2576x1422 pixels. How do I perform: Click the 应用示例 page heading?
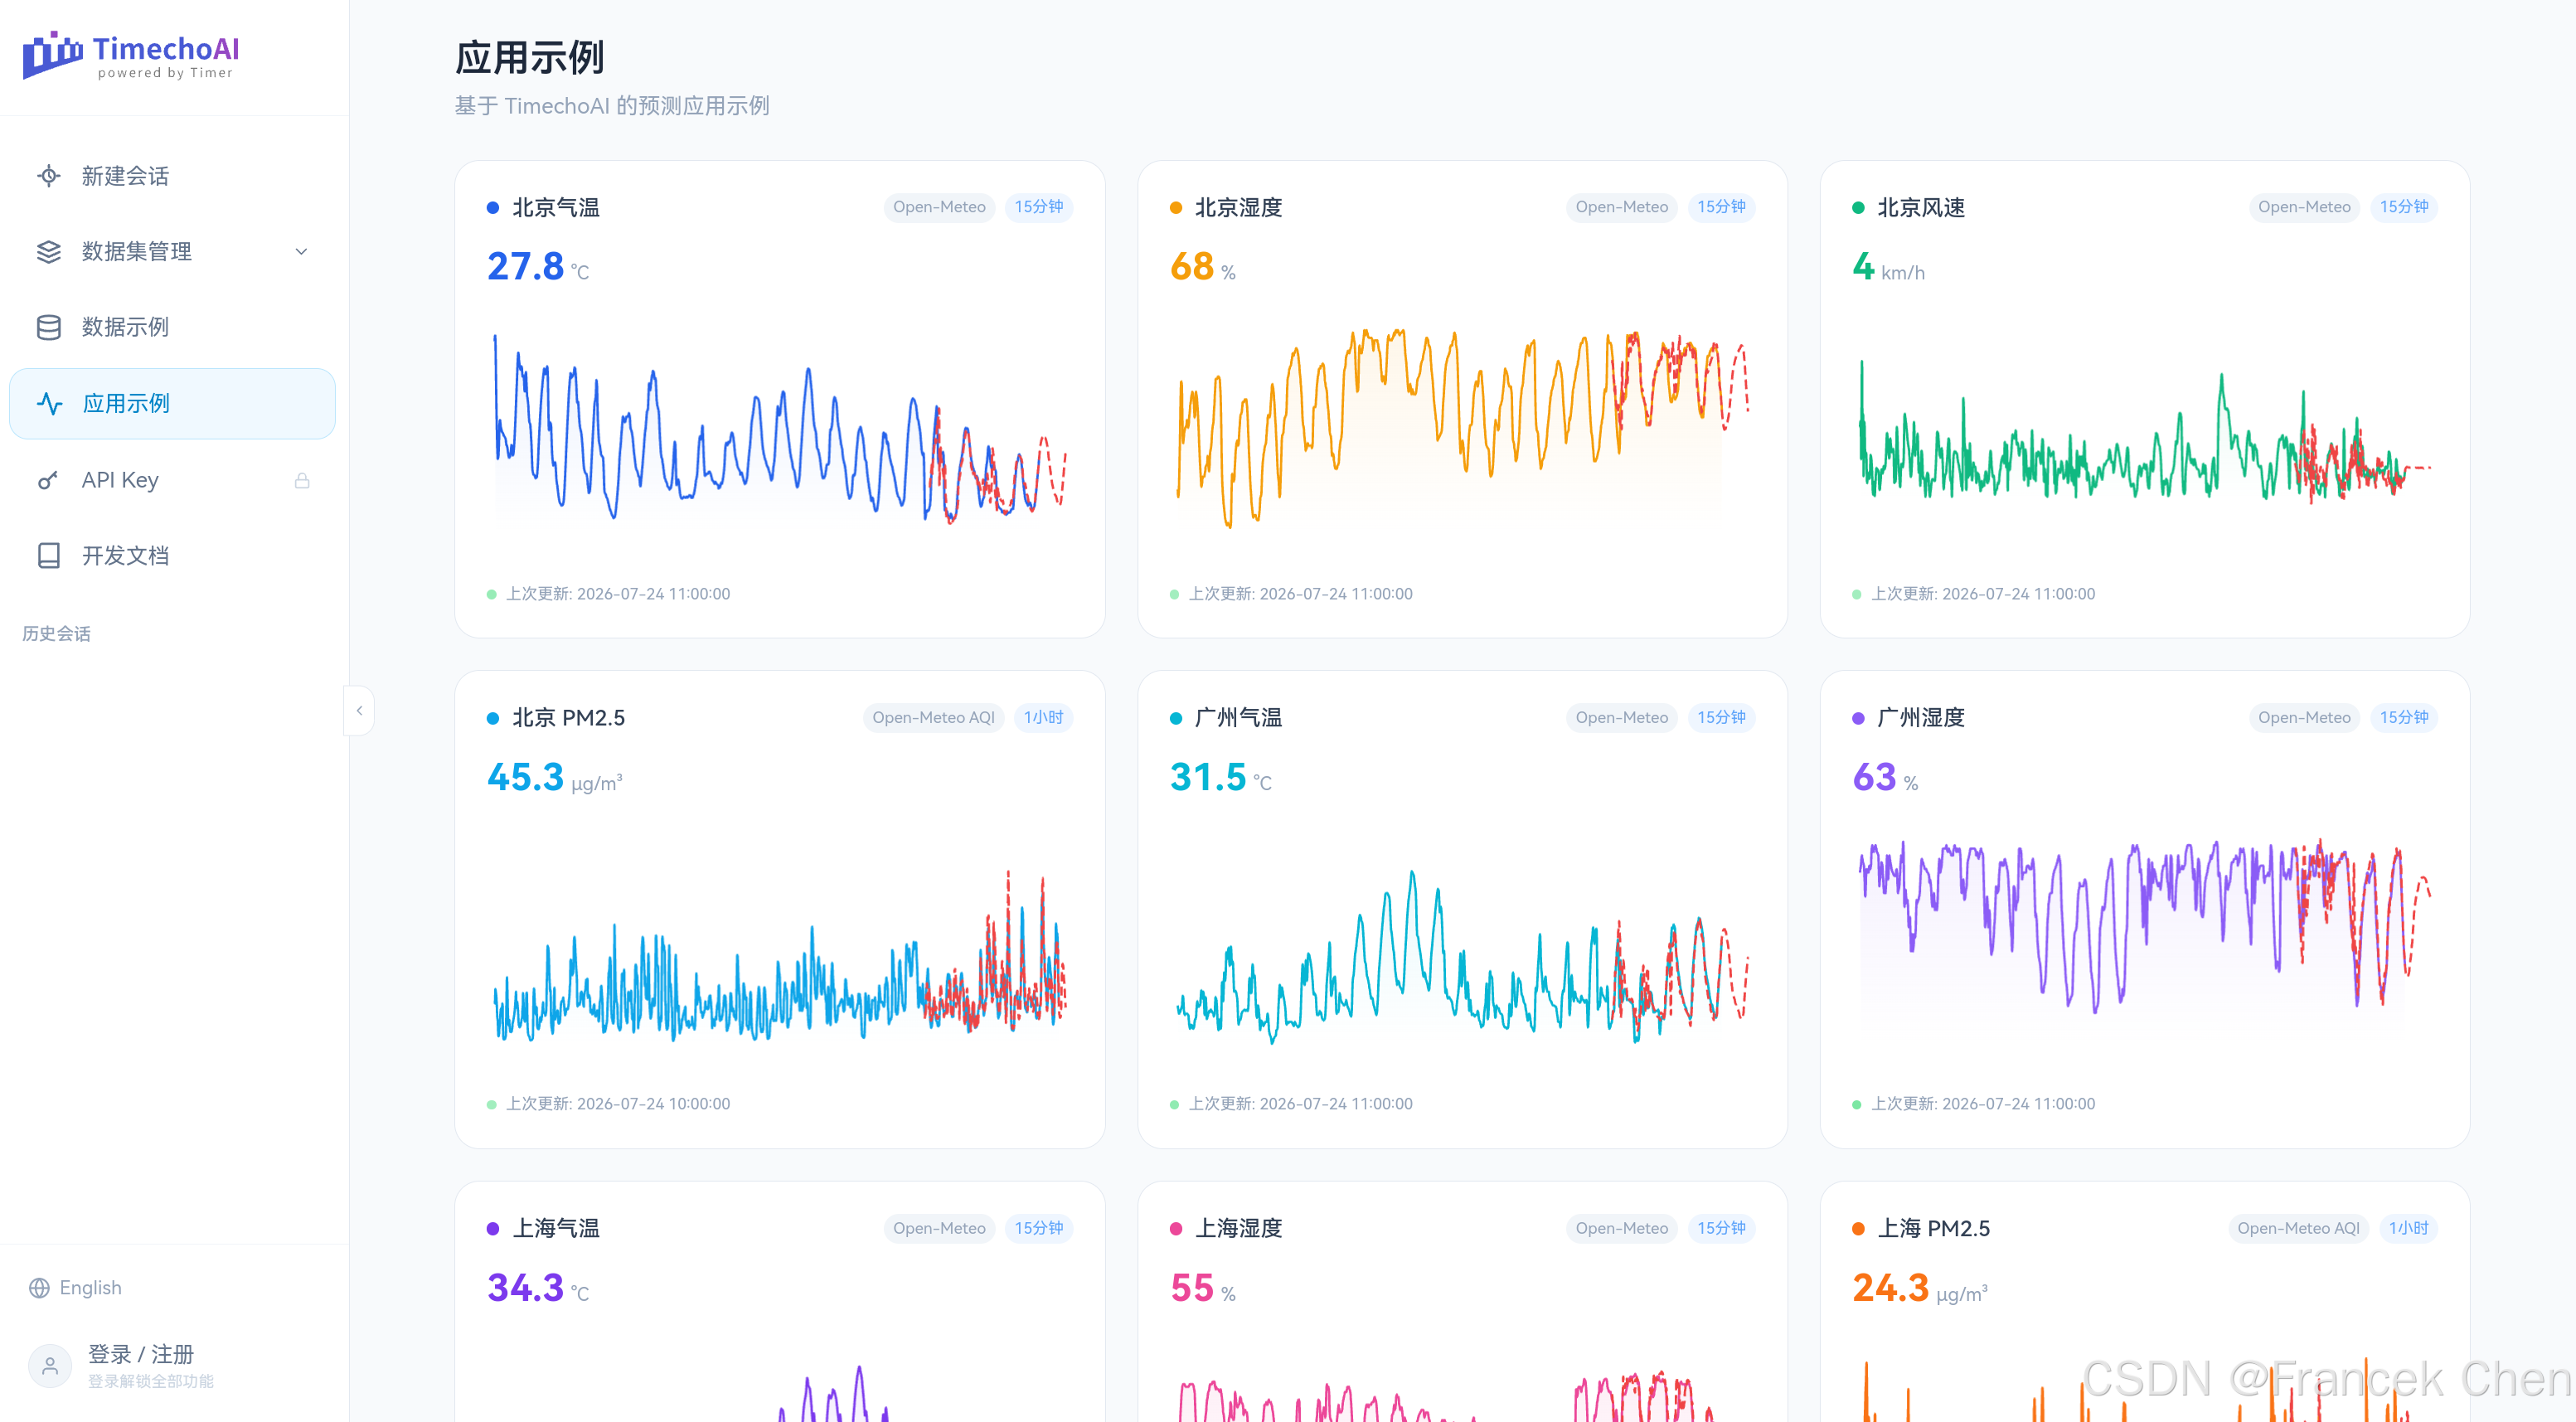click(x=530, y=58)
